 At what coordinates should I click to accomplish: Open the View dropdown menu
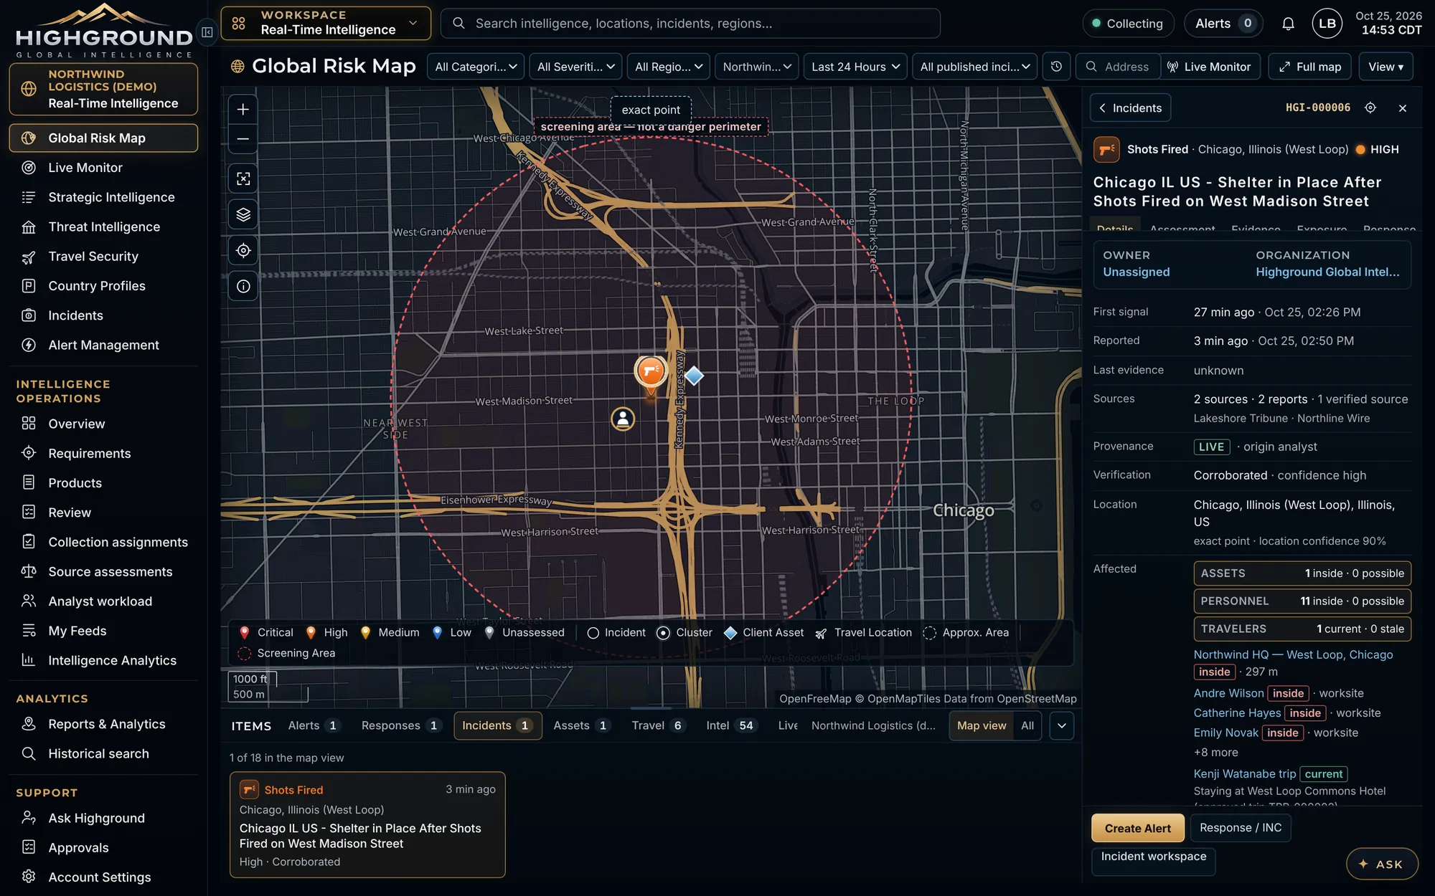tap(1385, 67)
